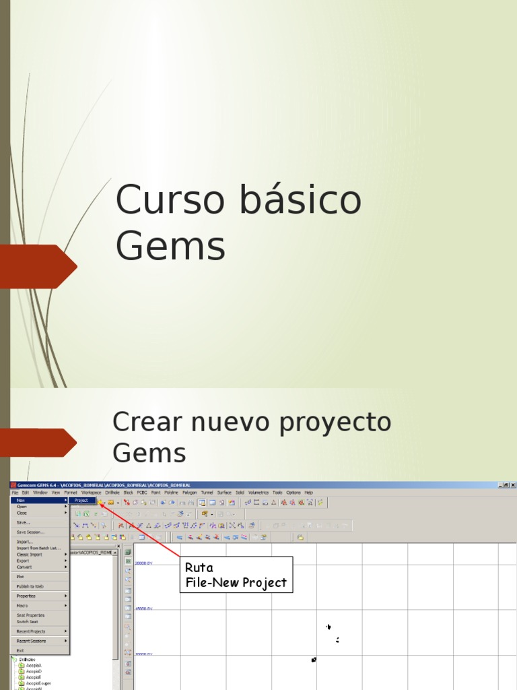Expand the Close submenu entry
This screenshot has height=690, width=517.
[x=40, y=513]
